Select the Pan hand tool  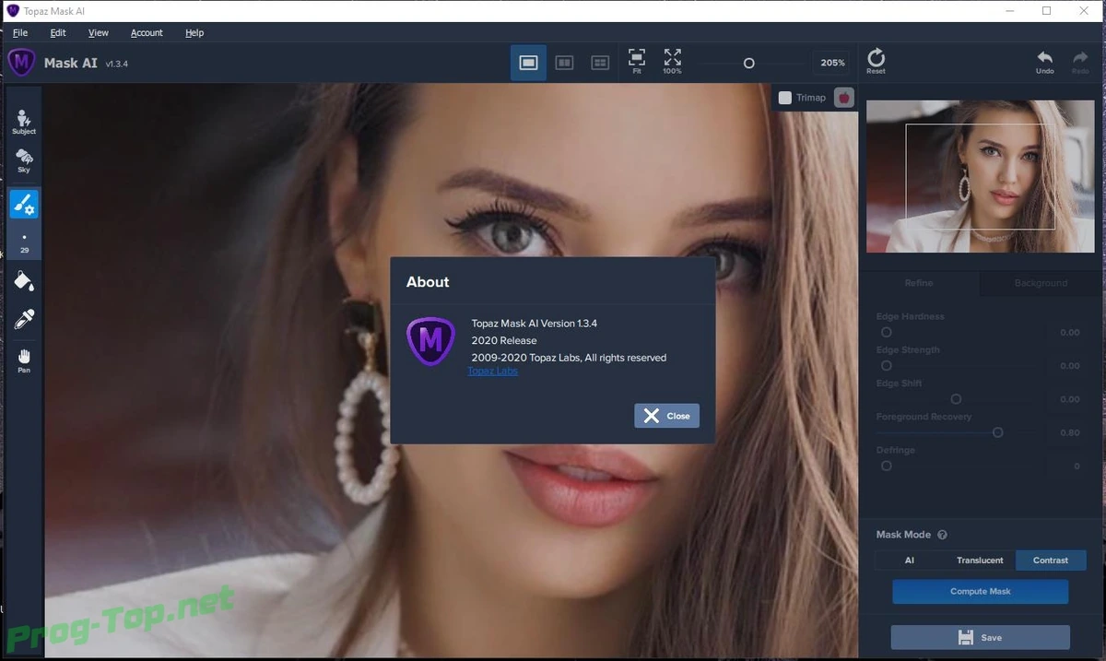[x=24, y=360]
